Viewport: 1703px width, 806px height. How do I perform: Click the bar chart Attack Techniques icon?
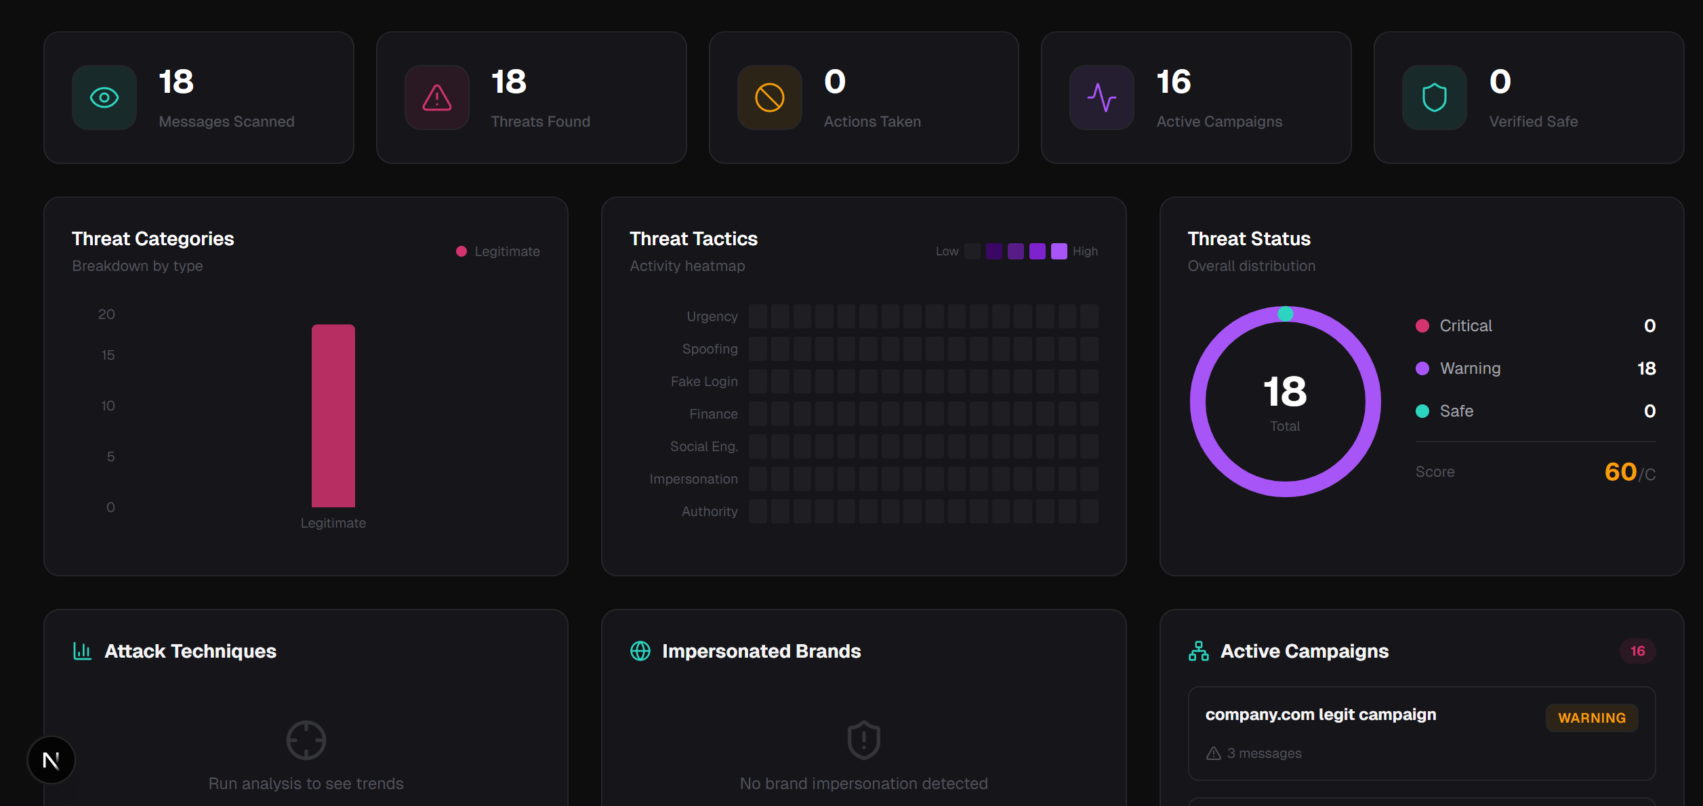point(83,651)
